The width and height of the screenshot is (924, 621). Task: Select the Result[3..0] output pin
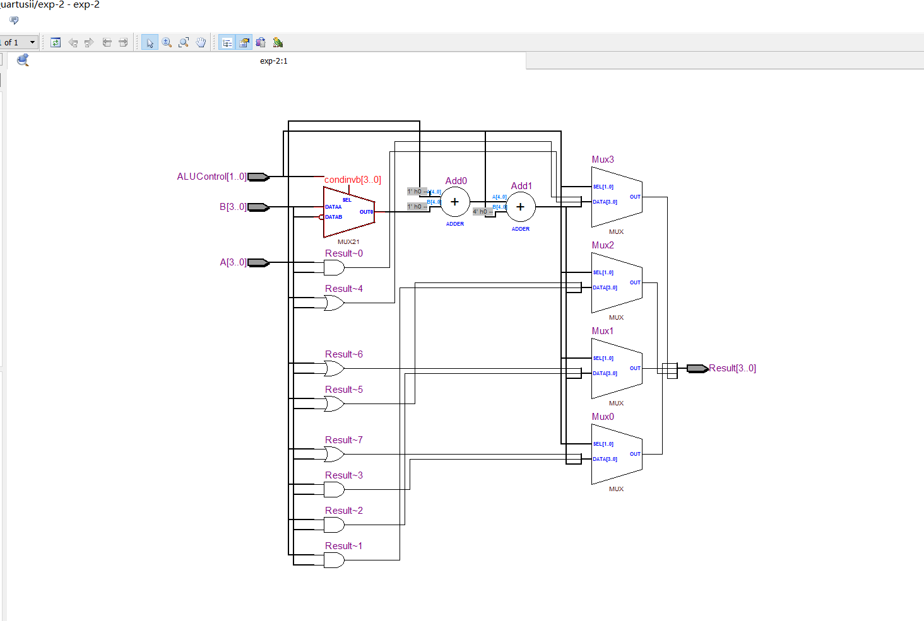click(x=697, y=369)
